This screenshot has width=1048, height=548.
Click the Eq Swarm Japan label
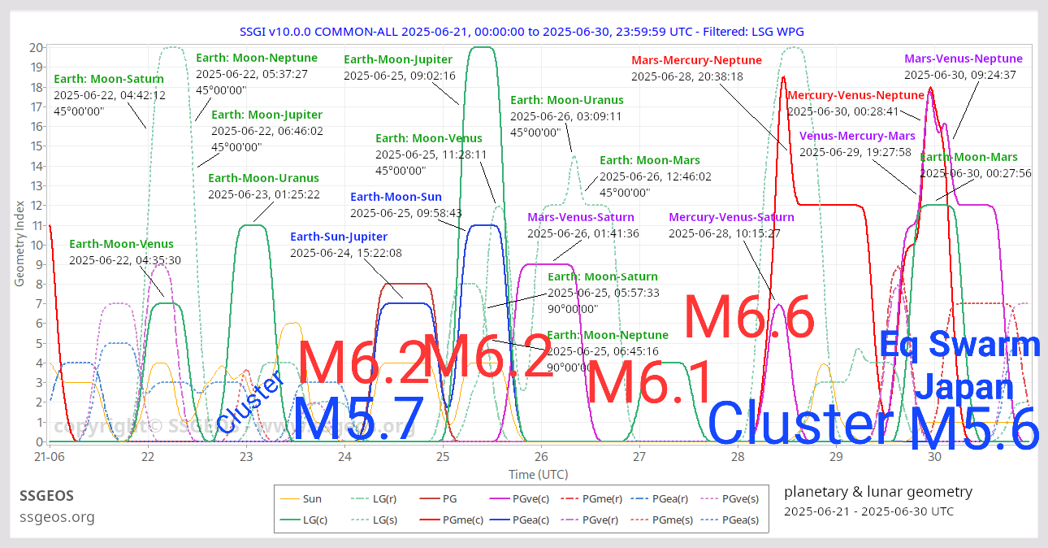tap(961, 366)
